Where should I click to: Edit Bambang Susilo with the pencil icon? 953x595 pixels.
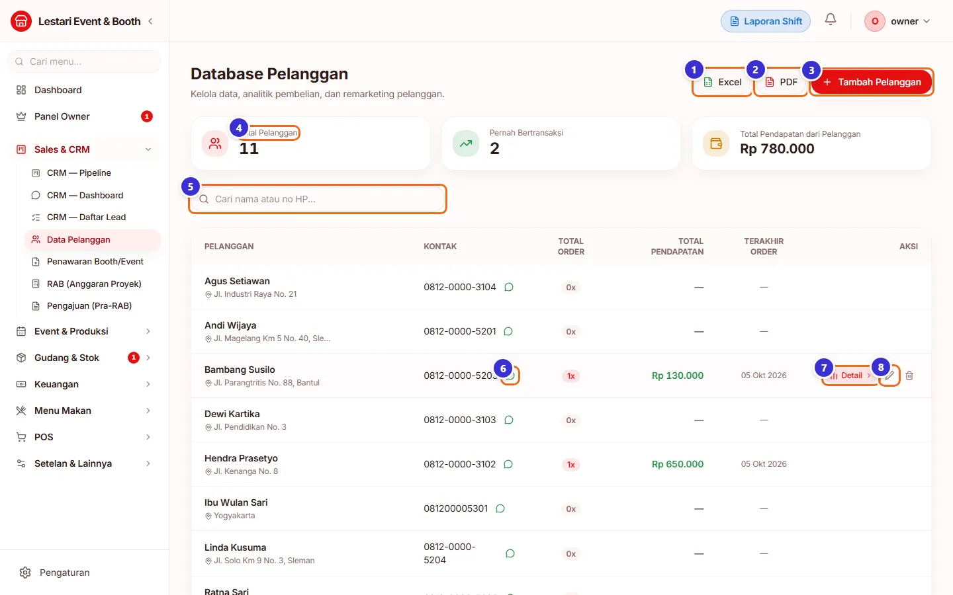tap(890, 376)
